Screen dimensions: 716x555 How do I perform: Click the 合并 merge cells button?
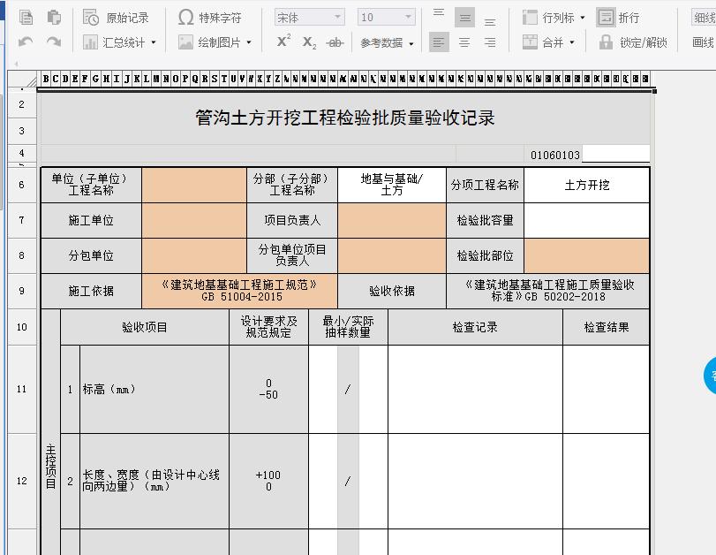(x=548, y=42)
